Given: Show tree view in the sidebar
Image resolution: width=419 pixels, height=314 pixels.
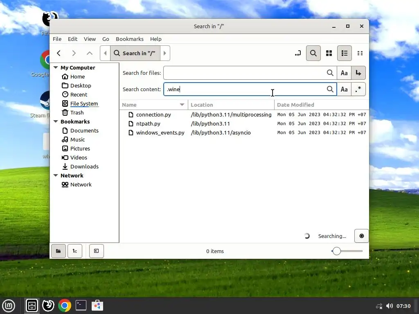Looking at the screenshot, I should 75,251.
